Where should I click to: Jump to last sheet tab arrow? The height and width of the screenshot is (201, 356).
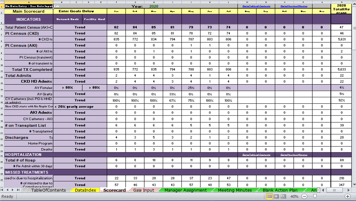pos(18,190)
